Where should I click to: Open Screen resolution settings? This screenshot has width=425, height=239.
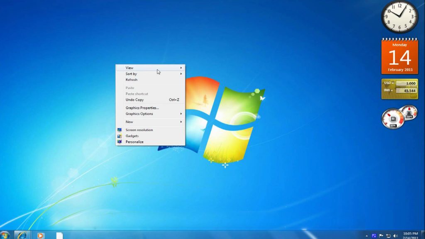(139, 130)
